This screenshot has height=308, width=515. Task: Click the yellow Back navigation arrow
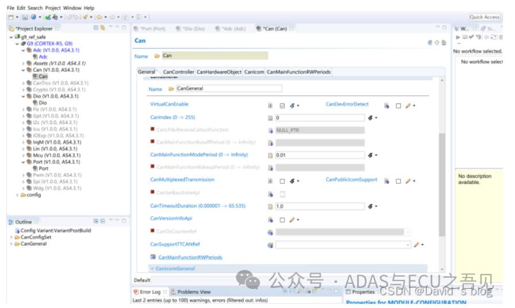coord(99,17)
